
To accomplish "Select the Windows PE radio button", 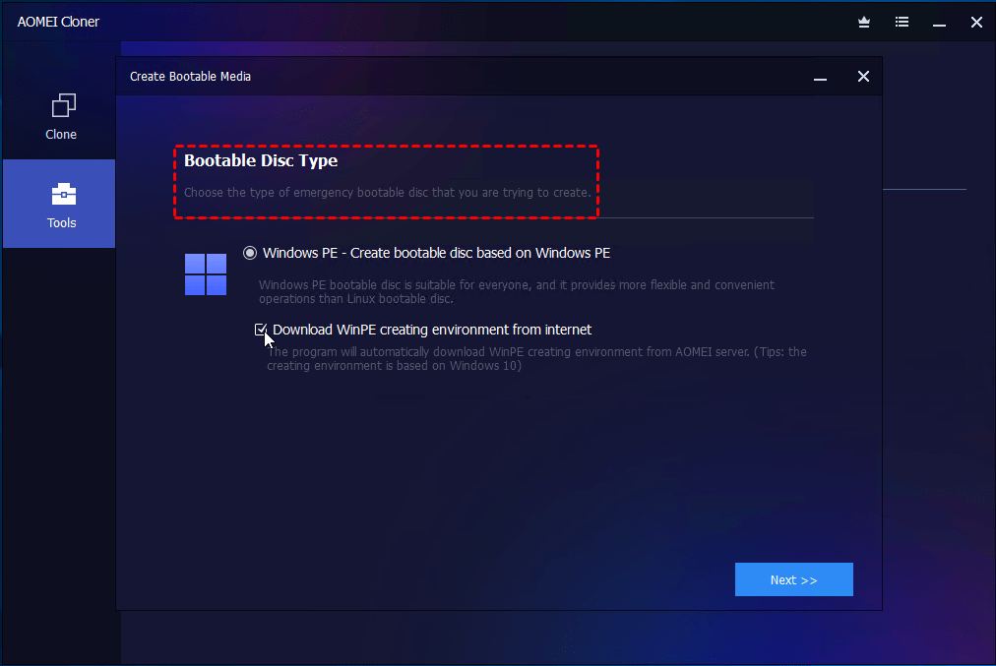I will pos(250,253).
